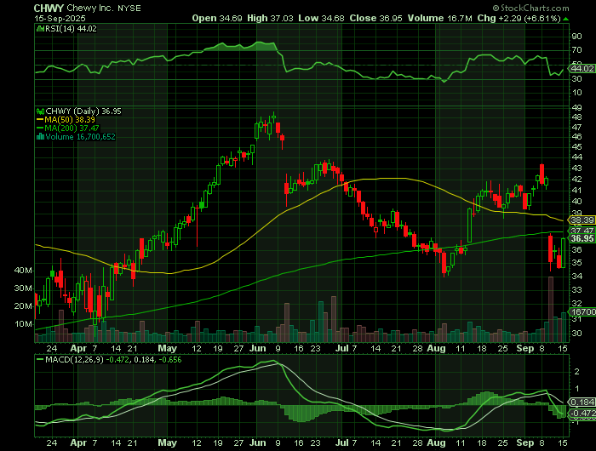Click the 2 label on MACD axis
Viewport: 596px width, 451px height.
[x=576, y=372]
